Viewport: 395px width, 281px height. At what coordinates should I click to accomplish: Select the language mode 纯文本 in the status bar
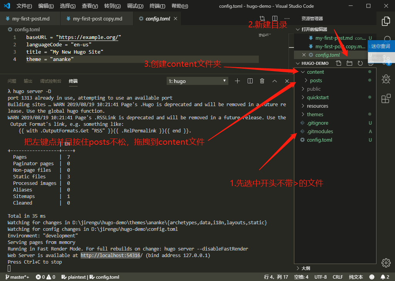click(356, 277)
